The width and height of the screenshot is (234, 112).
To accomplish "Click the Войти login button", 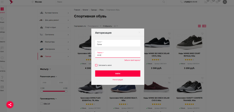I will click(118, 73).
